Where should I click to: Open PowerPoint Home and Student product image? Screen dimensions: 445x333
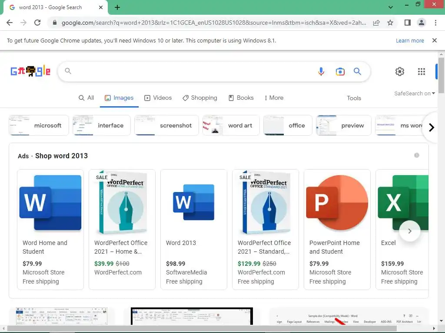point(337,202)
